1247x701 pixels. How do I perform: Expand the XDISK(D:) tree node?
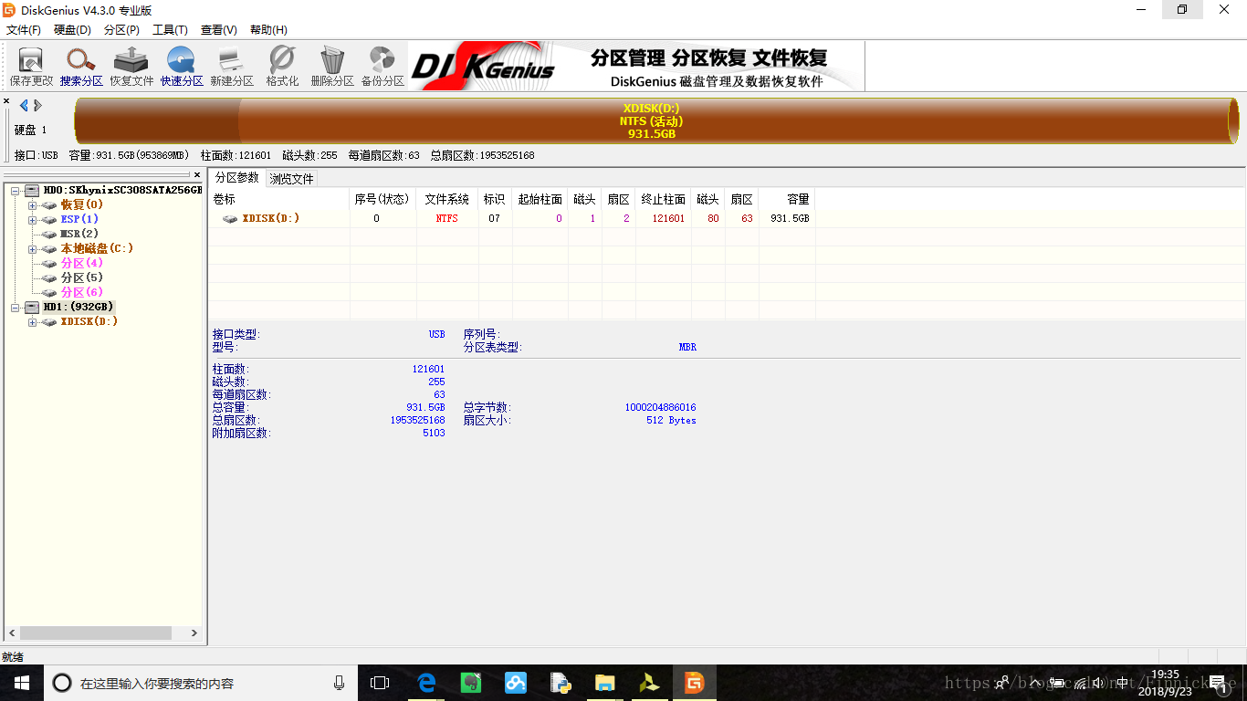[32, 322]
